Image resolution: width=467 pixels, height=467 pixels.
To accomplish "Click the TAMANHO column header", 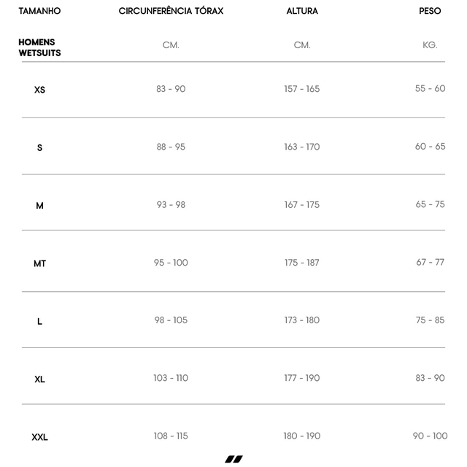I will point(39,12).
